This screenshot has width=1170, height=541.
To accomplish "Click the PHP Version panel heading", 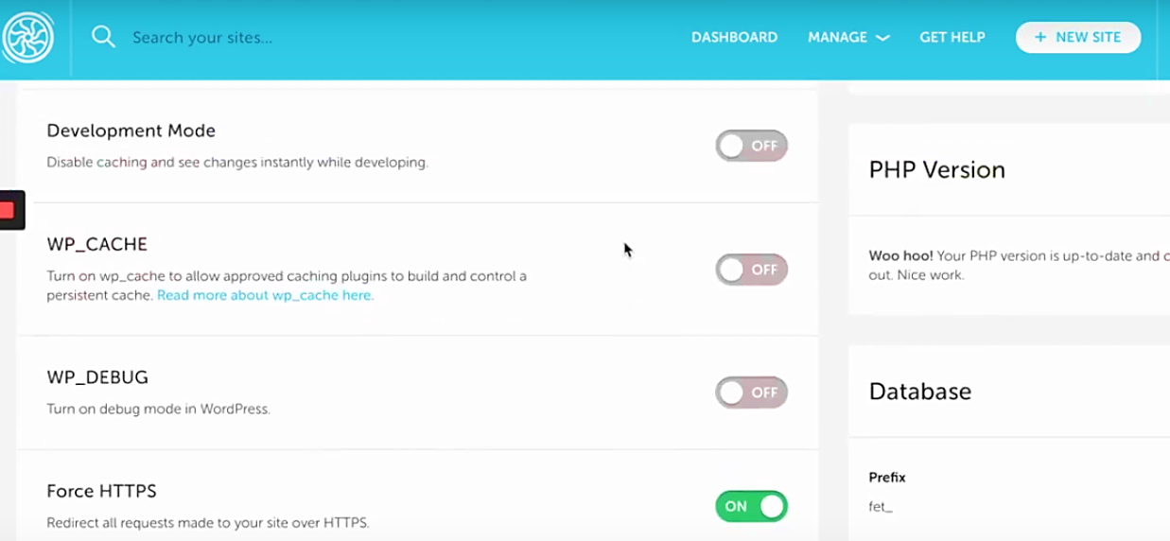I will 936,170.
